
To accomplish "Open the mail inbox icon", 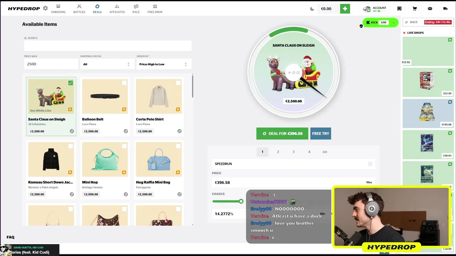I will click(x=430, y=9).
